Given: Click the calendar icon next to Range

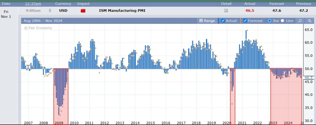Looking at the screenshot, I should [x=201, y=21].
